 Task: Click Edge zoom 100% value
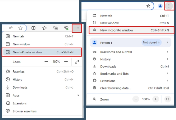(56, 61)
